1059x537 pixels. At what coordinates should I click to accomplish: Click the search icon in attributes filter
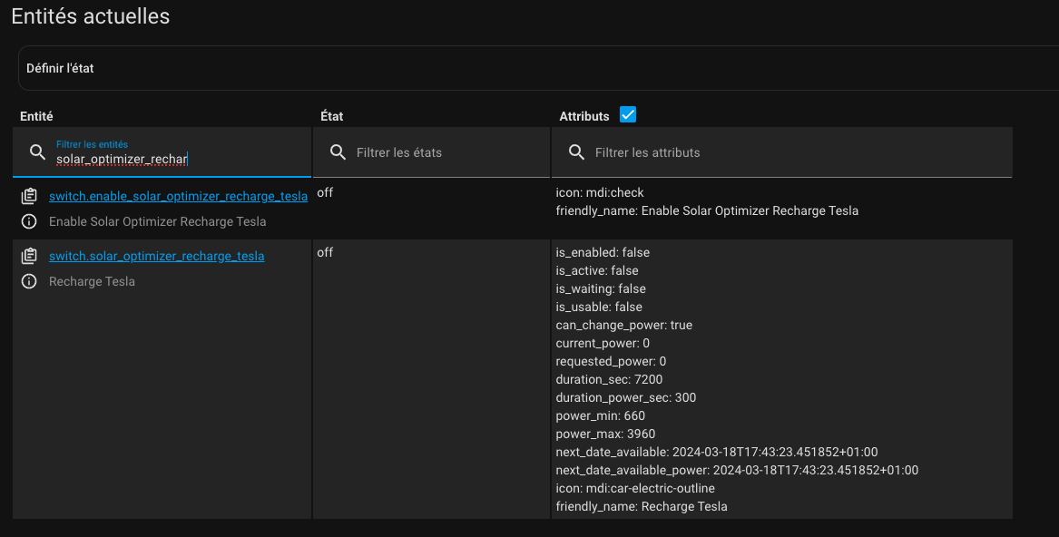tap(576, 151)
